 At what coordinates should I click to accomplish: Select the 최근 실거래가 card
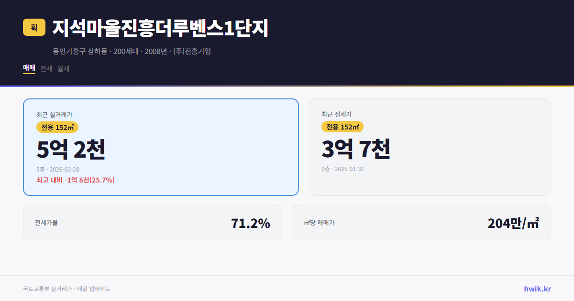point(161,146)
